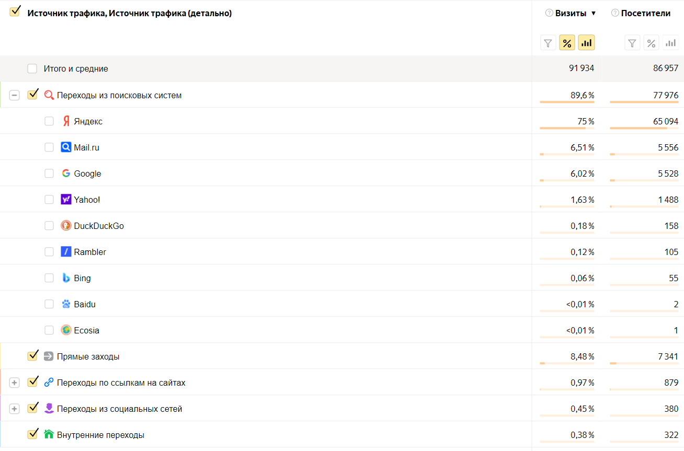This screenshot has height=451, width=684.
Task: Uncheck the Прямые заходы checkbox
Action: click(33, 356)
